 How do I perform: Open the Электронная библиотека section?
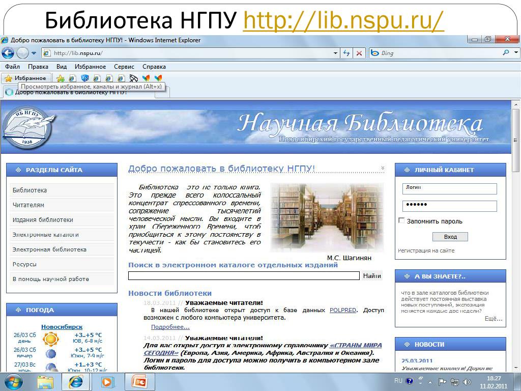click(62, 249)
